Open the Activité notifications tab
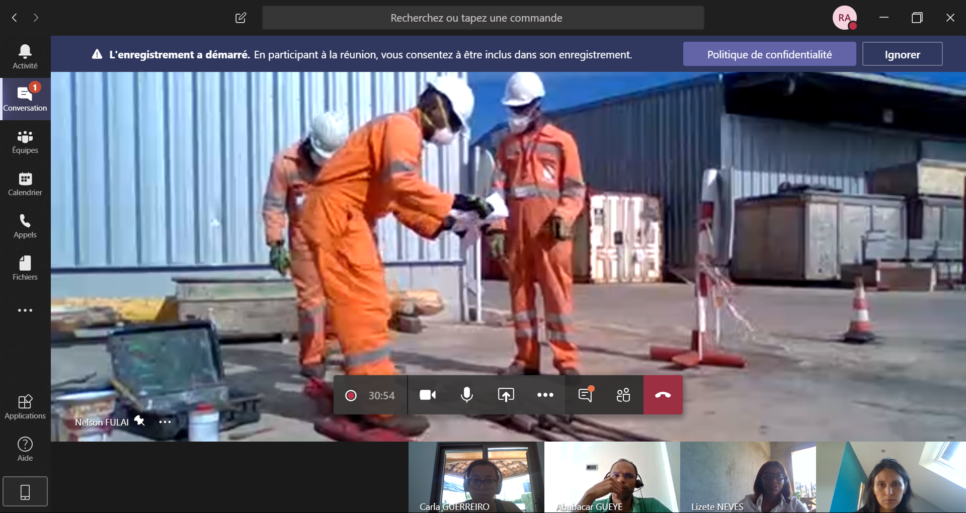 [25, 57]
